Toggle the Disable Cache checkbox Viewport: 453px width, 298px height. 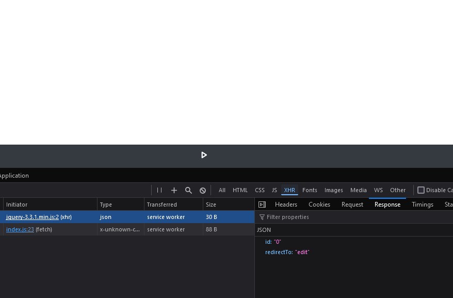(x=421, y=190)
